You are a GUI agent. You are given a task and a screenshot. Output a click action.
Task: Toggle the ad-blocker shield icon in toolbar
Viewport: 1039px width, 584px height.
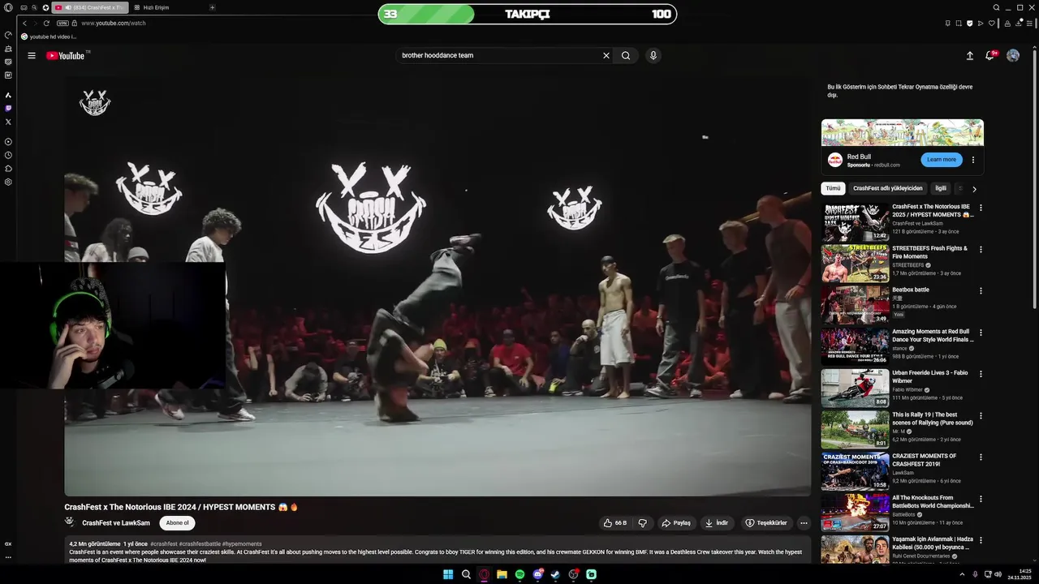pyautogui.click(x=969, y=23)
